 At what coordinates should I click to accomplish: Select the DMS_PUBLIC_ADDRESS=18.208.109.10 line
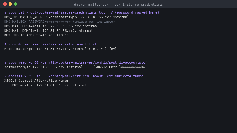click(x=36, y=35)
